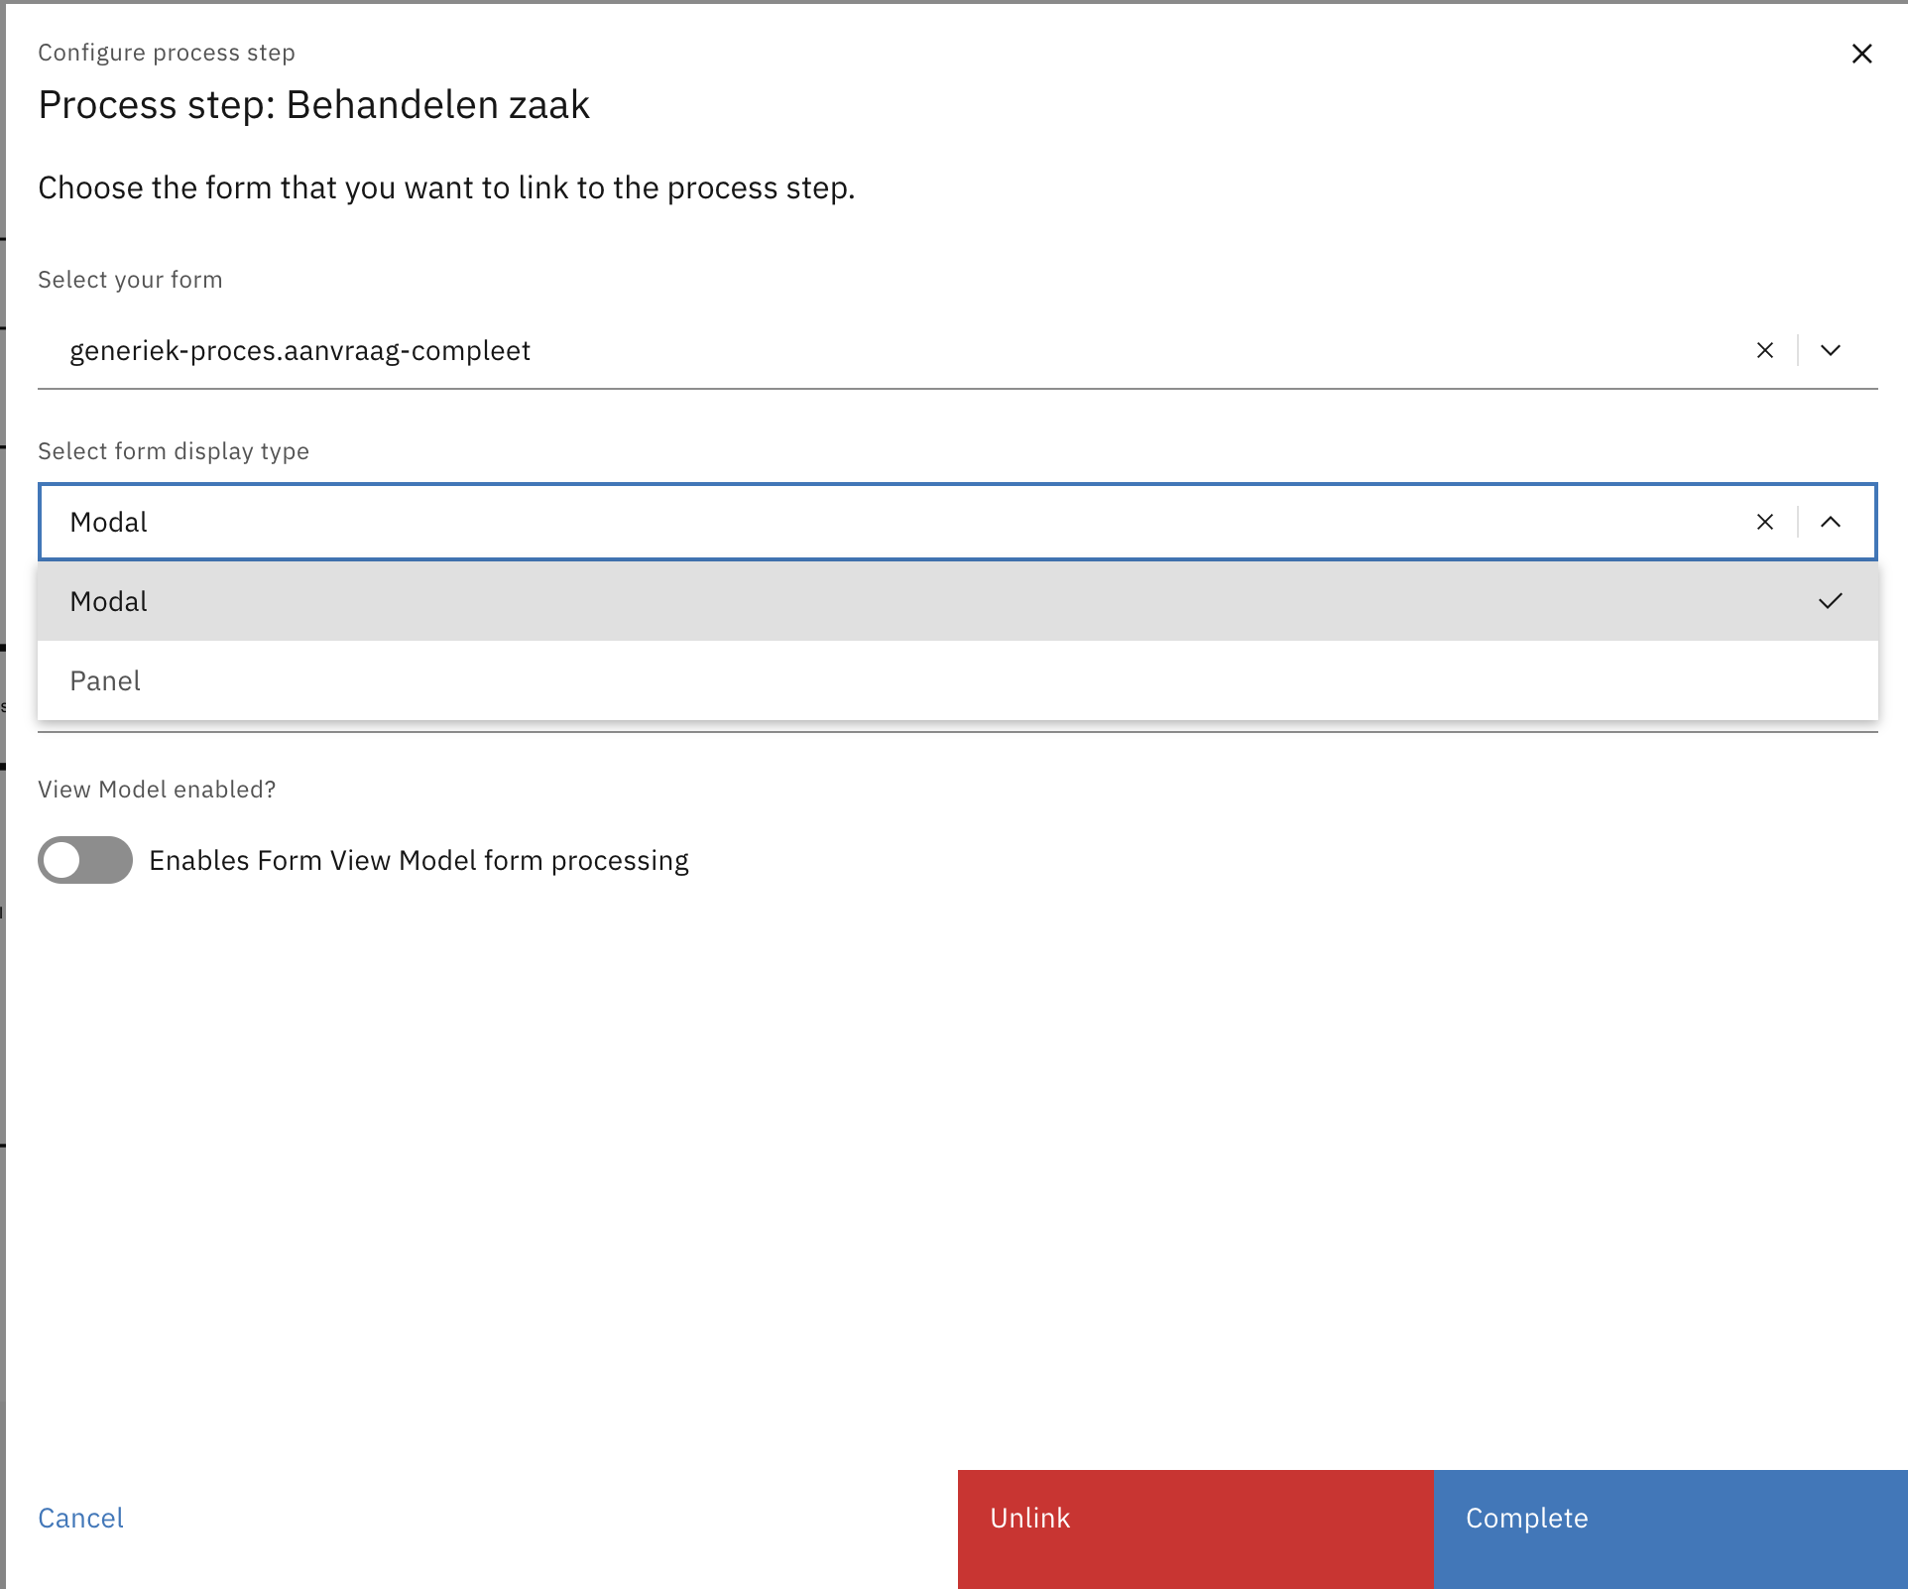The height and width of the screenshot is (1589, 1908).
Task: Clear the Modal display type selection
Action: 1764,522
